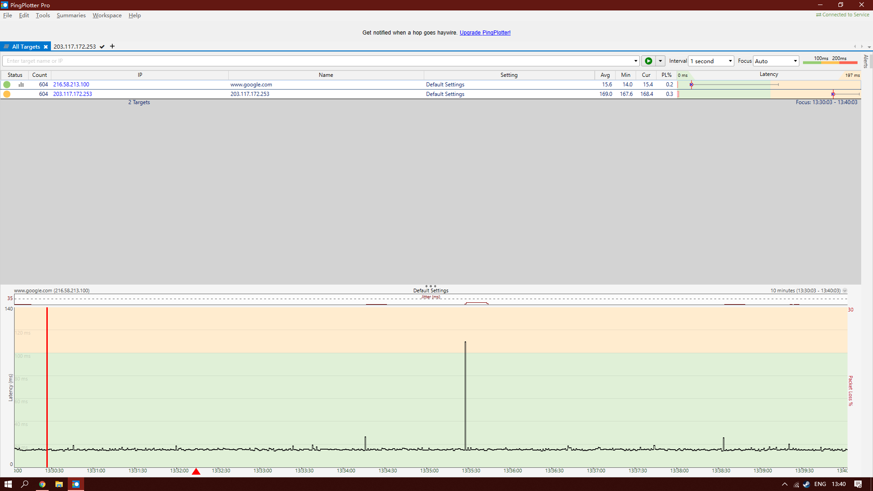Viewport: 873px width, 491px height.
Task: Close the All Targets tab
Action: click(45, 47)
